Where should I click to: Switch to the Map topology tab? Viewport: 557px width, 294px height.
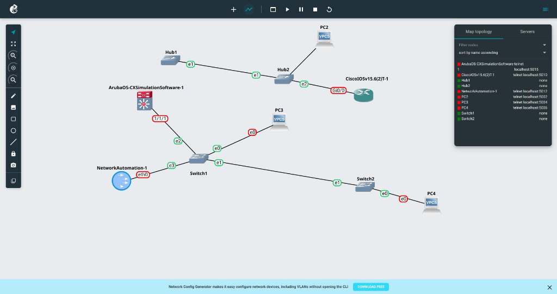click(479, 32)
